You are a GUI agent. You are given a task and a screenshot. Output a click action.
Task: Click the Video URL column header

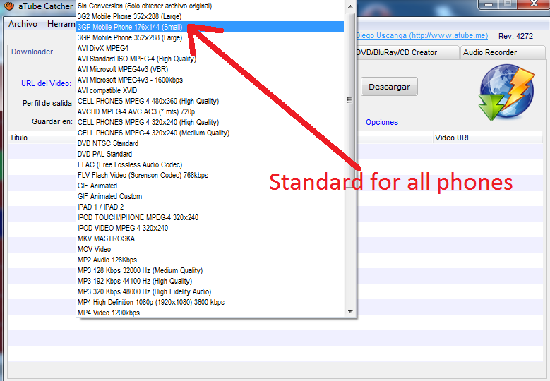click(488, 138)
